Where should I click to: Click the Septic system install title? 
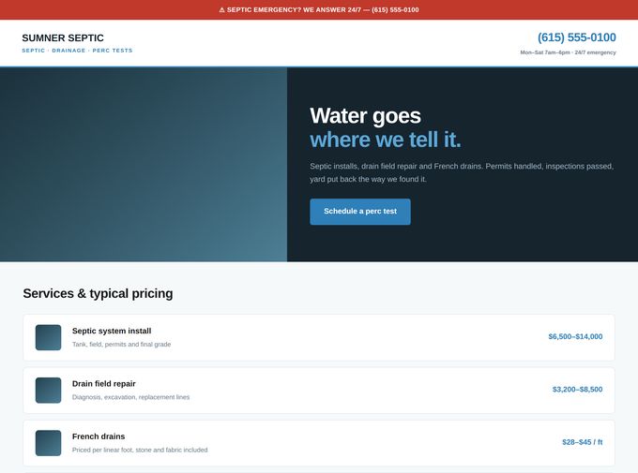tap(112, 331)
